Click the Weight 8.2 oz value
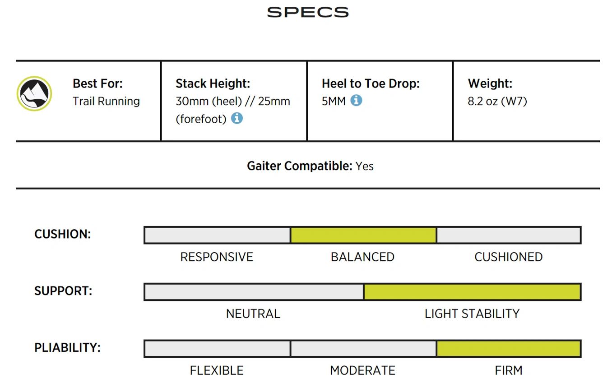 pos(497,101)
